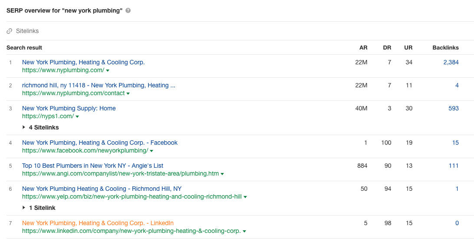
Task: Click the facebook.com/newyorkplumbing URL
Action: click(x=85, y=151)
